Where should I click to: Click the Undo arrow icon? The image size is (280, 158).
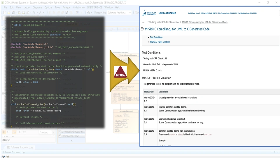tap(34, 13)
